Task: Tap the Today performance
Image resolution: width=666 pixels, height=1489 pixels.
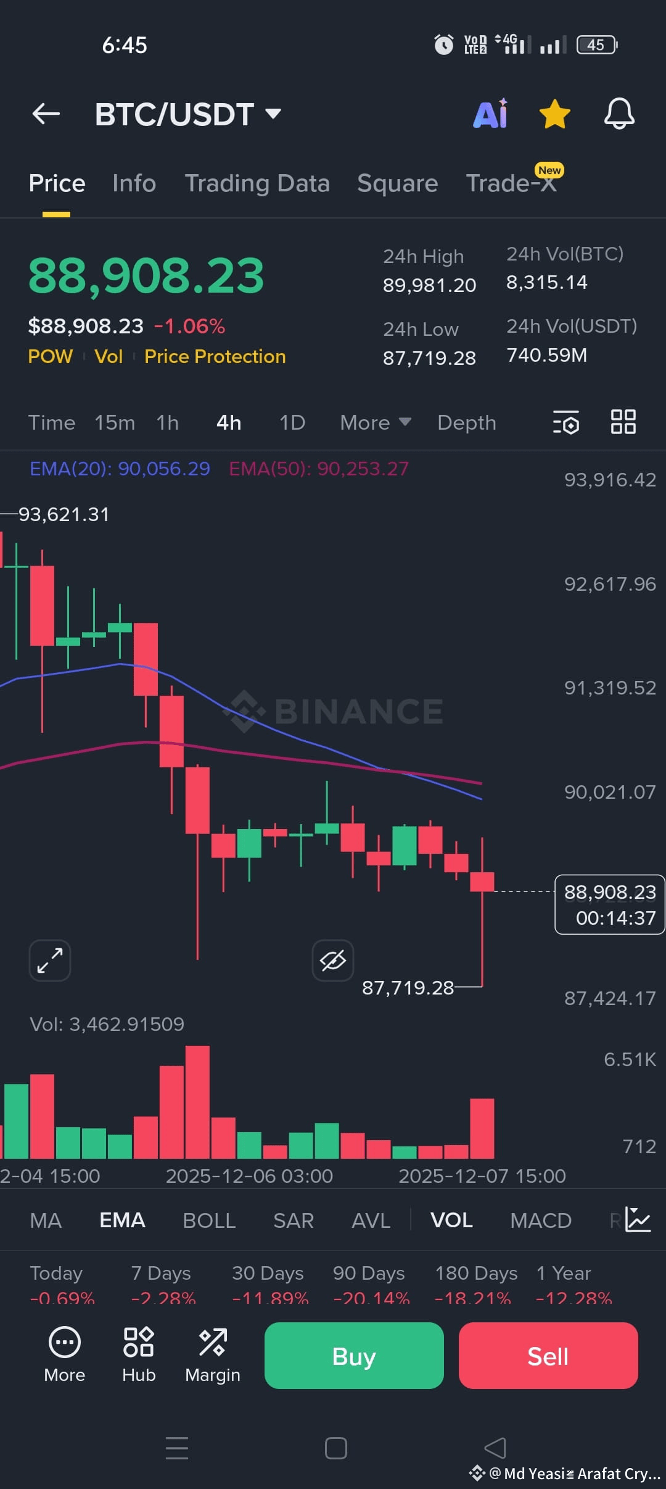Action: tap(62, 1284)
